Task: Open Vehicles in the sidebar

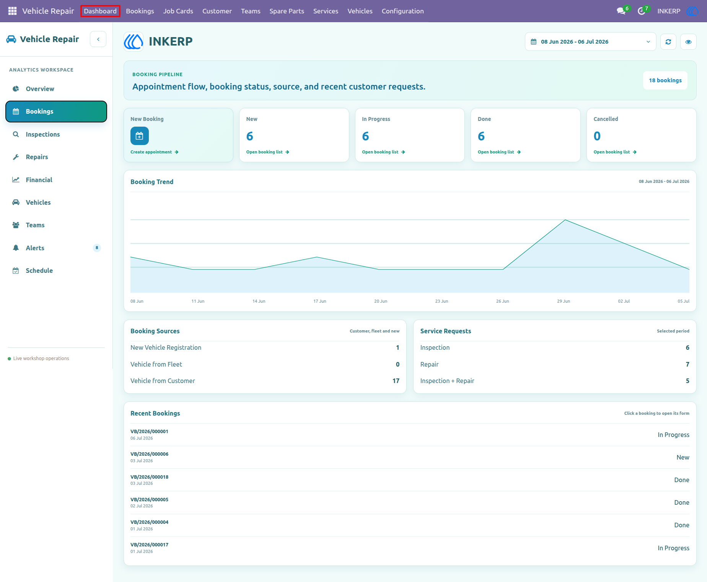Action: pos(56,202)
